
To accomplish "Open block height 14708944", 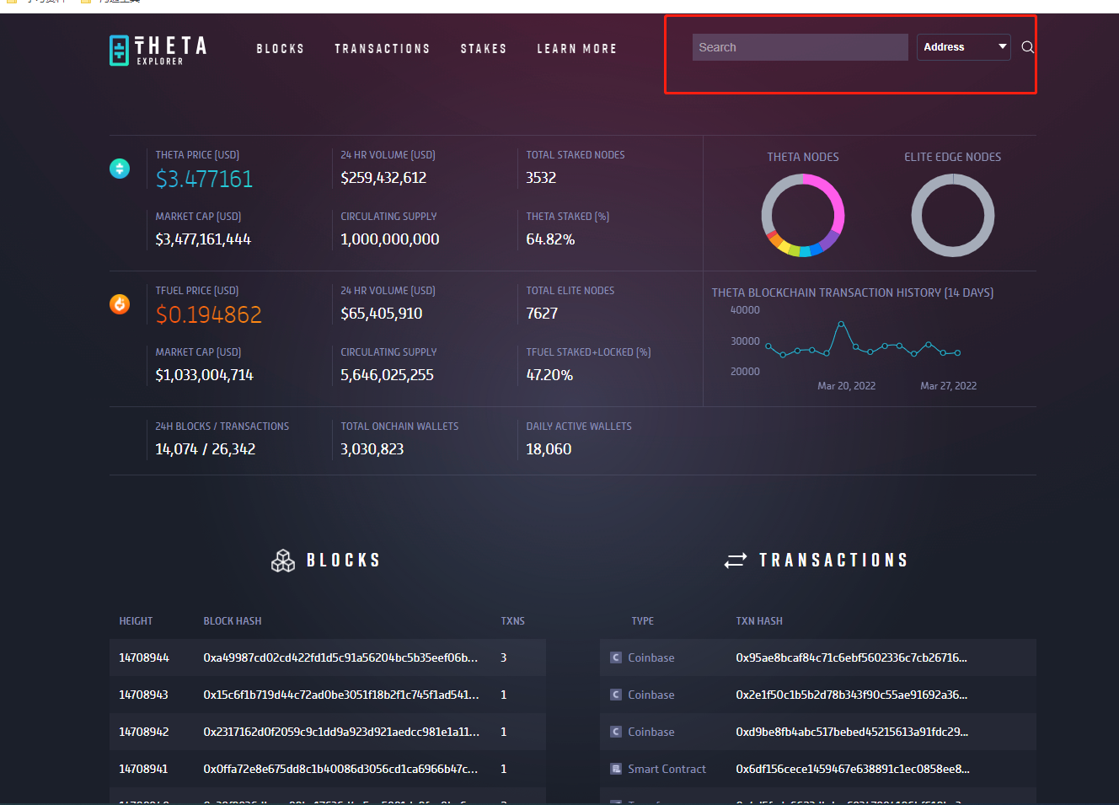I will pos(144,657).
